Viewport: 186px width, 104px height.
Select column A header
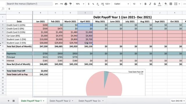coord(19,13)
